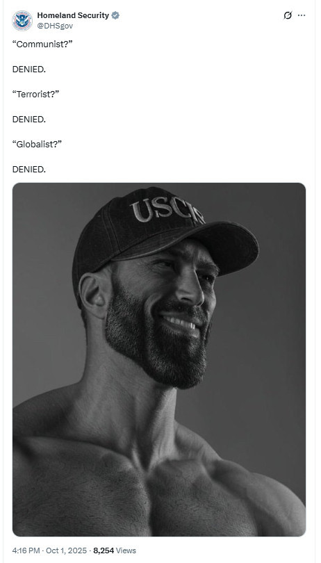321x563 pixels.
Task: Open the 4:16 PM timestamp link
Action: pos(27,550)
